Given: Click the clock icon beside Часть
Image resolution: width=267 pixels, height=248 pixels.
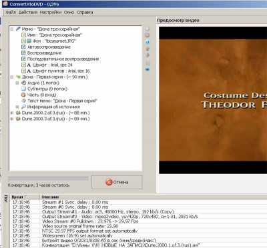Looking at the screenshot, I should click(x=23, y=95).
